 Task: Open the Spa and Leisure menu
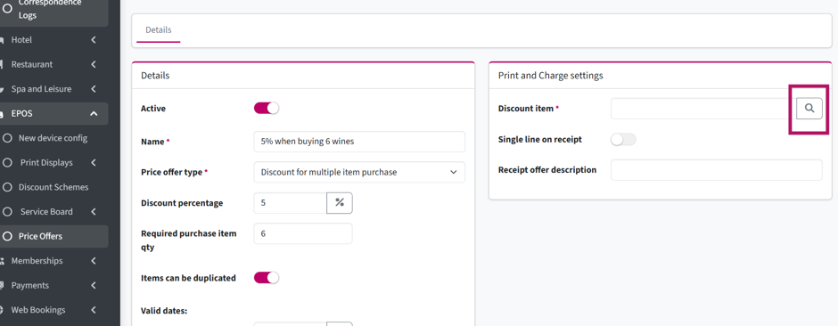point(41,89)
